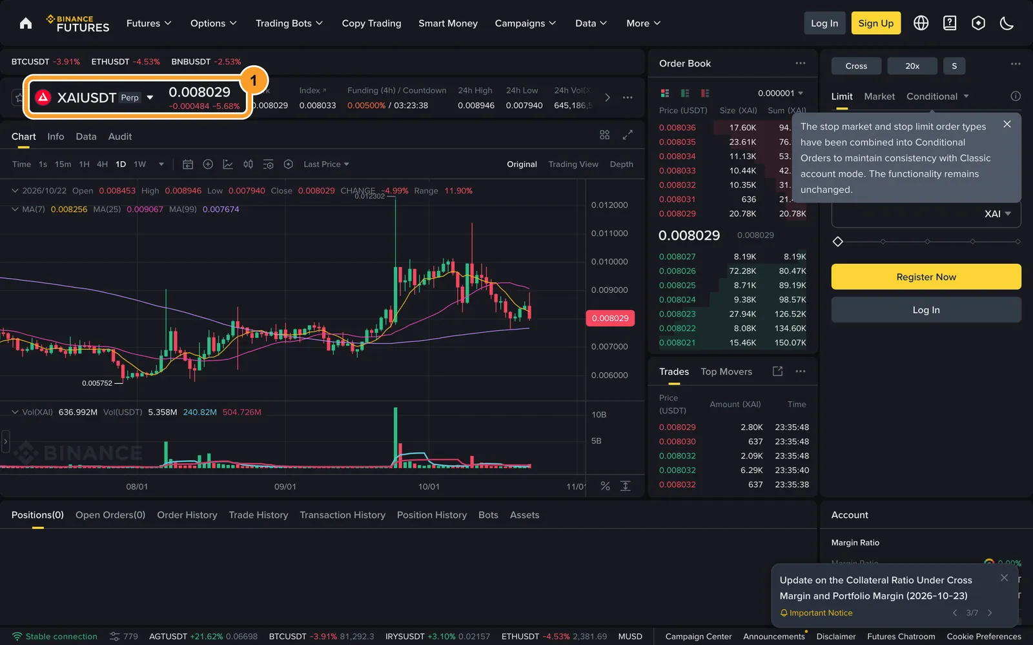Close the Conditional Orders tooltip
1033x645 pixels.
(1007, 124)
